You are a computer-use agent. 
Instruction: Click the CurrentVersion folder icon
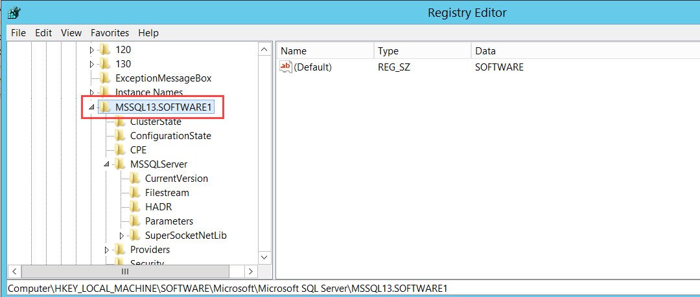pyautogui.click(x=135, y=178)
